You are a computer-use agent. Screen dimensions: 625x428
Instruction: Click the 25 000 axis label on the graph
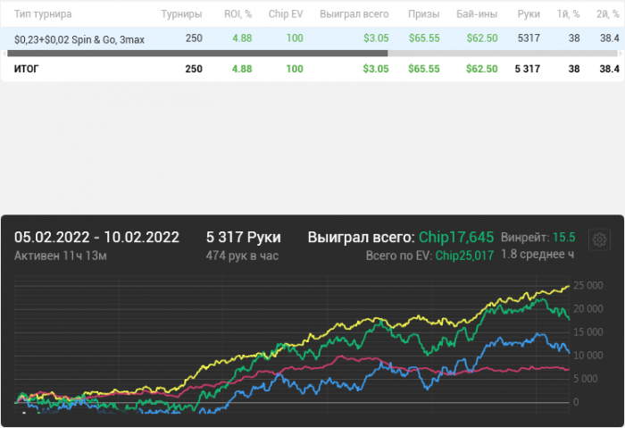point(587,286)
